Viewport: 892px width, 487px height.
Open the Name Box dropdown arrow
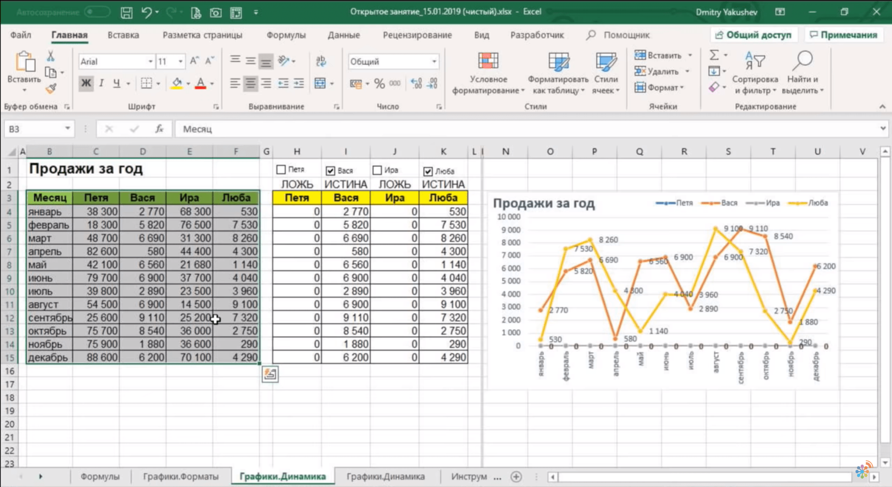point(67,128)
